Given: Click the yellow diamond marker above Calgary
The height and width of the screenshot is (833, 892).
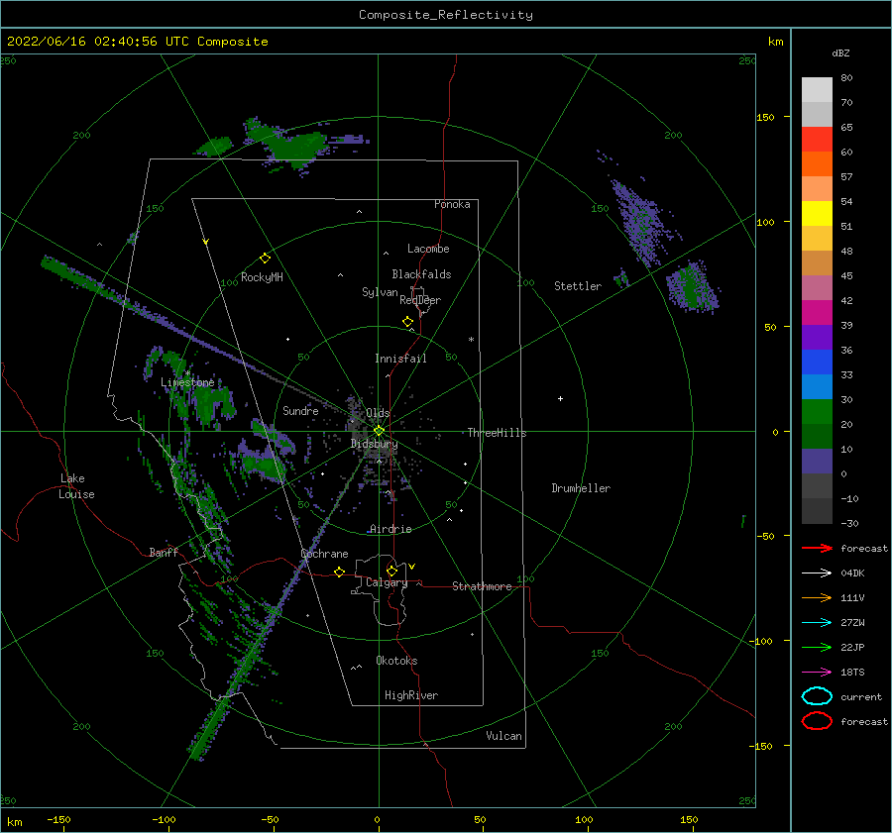Looking at the screenshot, I should 391,571.
